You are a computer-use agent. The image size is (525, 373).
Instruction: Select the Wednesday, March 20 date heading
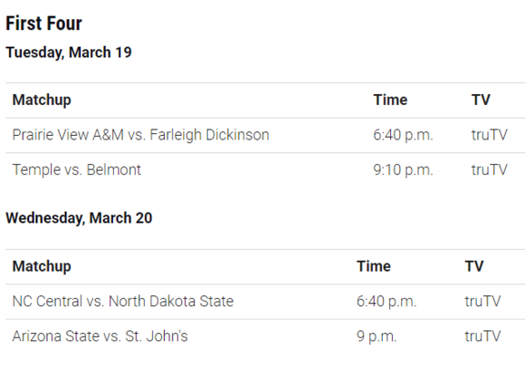coord(79,218)
